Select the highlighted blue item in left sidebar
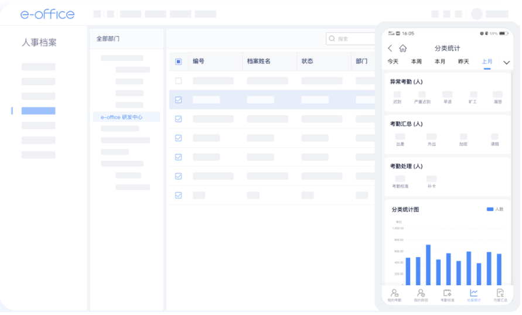This screenshot has width=522, height=315. coord(38,111)
